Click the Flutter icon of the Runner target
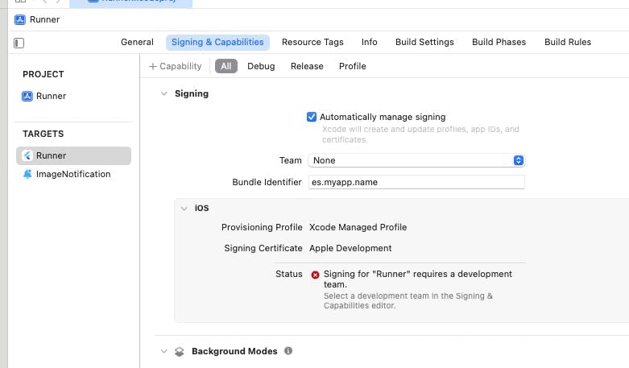The height and width of the screenshot is (368, 629). (27, 155)
